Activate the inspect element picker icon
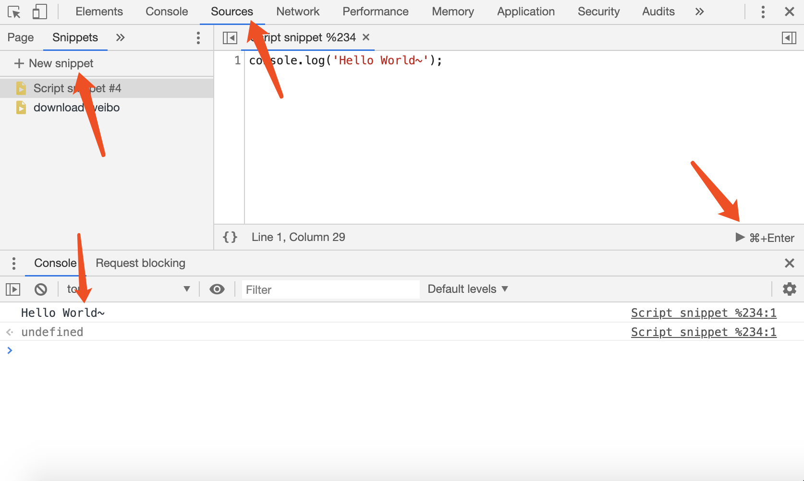The height and width of the screenshot is (481, 804). point(14,12)
